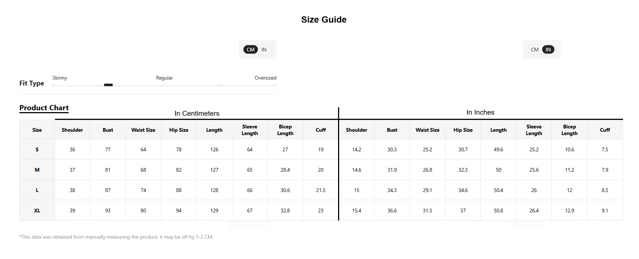Click the Size Guide title

324,20
